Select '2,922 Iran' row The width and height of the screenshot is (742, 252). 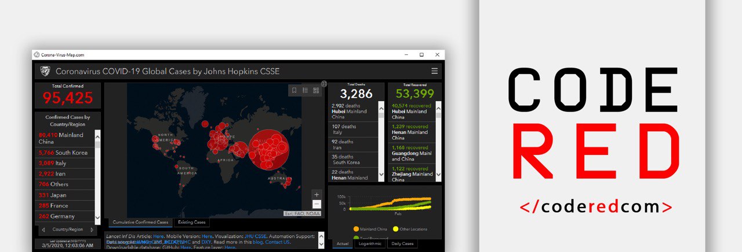click(66, 173)
